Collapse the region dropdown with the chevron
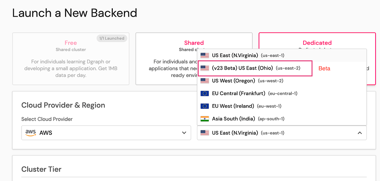 pyautogui.click(x=360, y=133)
